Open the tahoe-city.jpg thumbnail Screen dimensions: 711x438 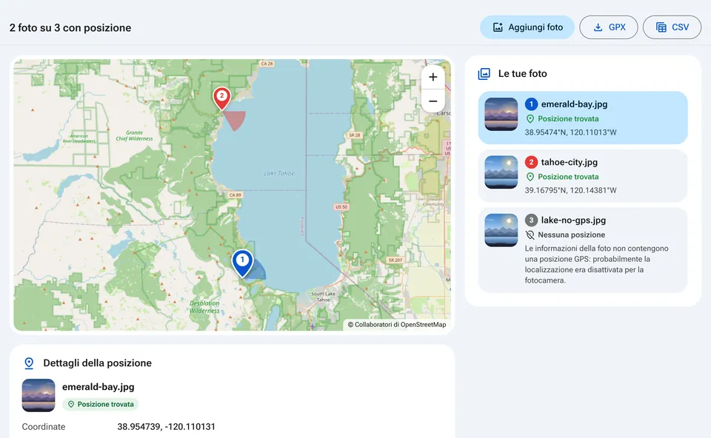click(501, 172)
